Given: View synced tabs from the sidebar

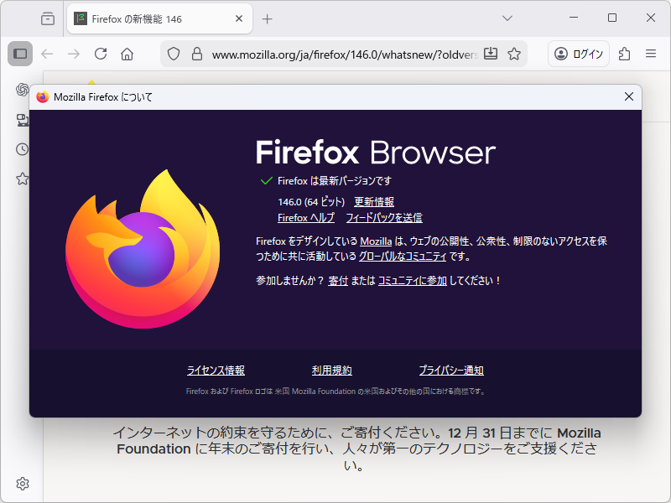Looking at the screenshot, I should click(23, 120).
